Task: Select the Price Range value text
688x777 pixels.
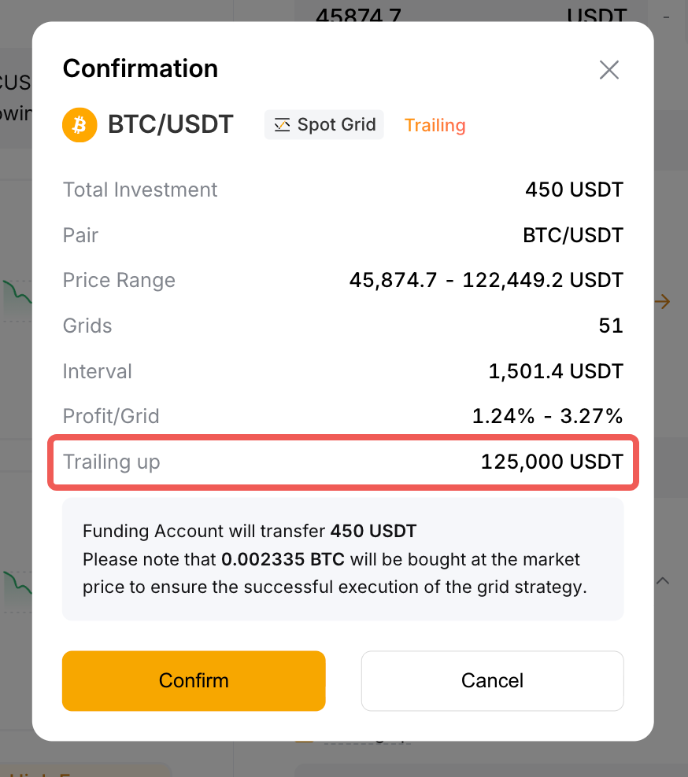Action: pos(486,280)
